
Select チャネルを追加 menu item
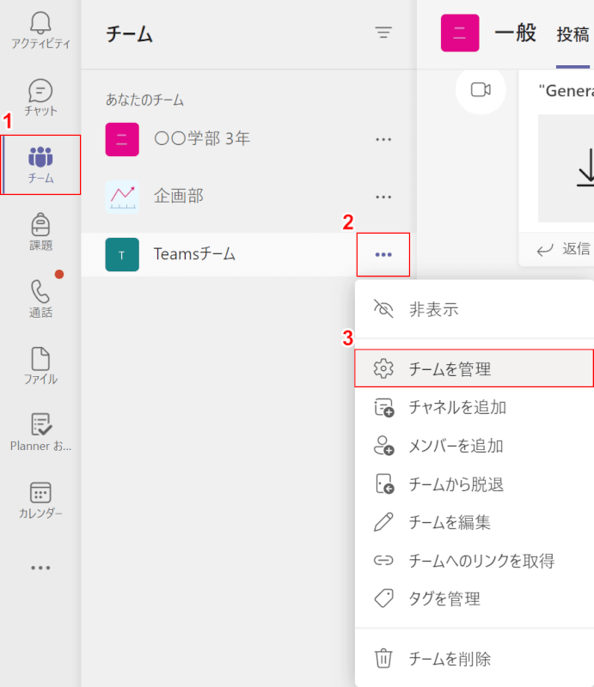[x=475, y=407]
